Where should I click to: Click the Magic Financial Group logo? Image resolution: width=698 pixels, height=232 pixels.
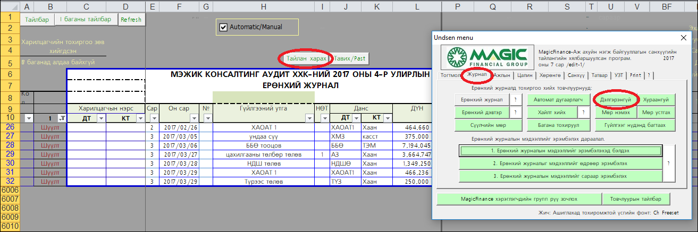pyautogui.click(x=486, y=56)
